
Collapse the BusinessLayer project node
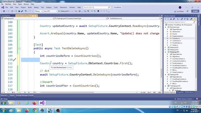click(166, 27)
